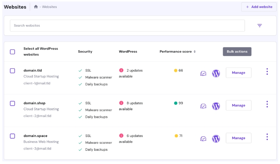Click the dashboard icon for domain.shop
Image resolution: width=280 pixels, height=164 pixels.
(203, 106)
